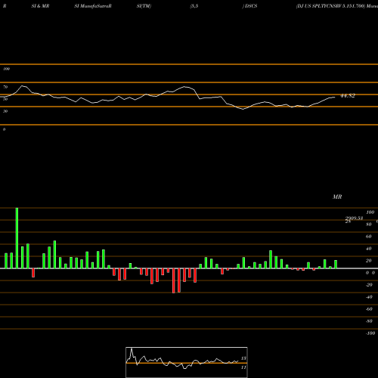Click the mini chart label 13
This screenshot has height=378, width=378.
(243, 358)
